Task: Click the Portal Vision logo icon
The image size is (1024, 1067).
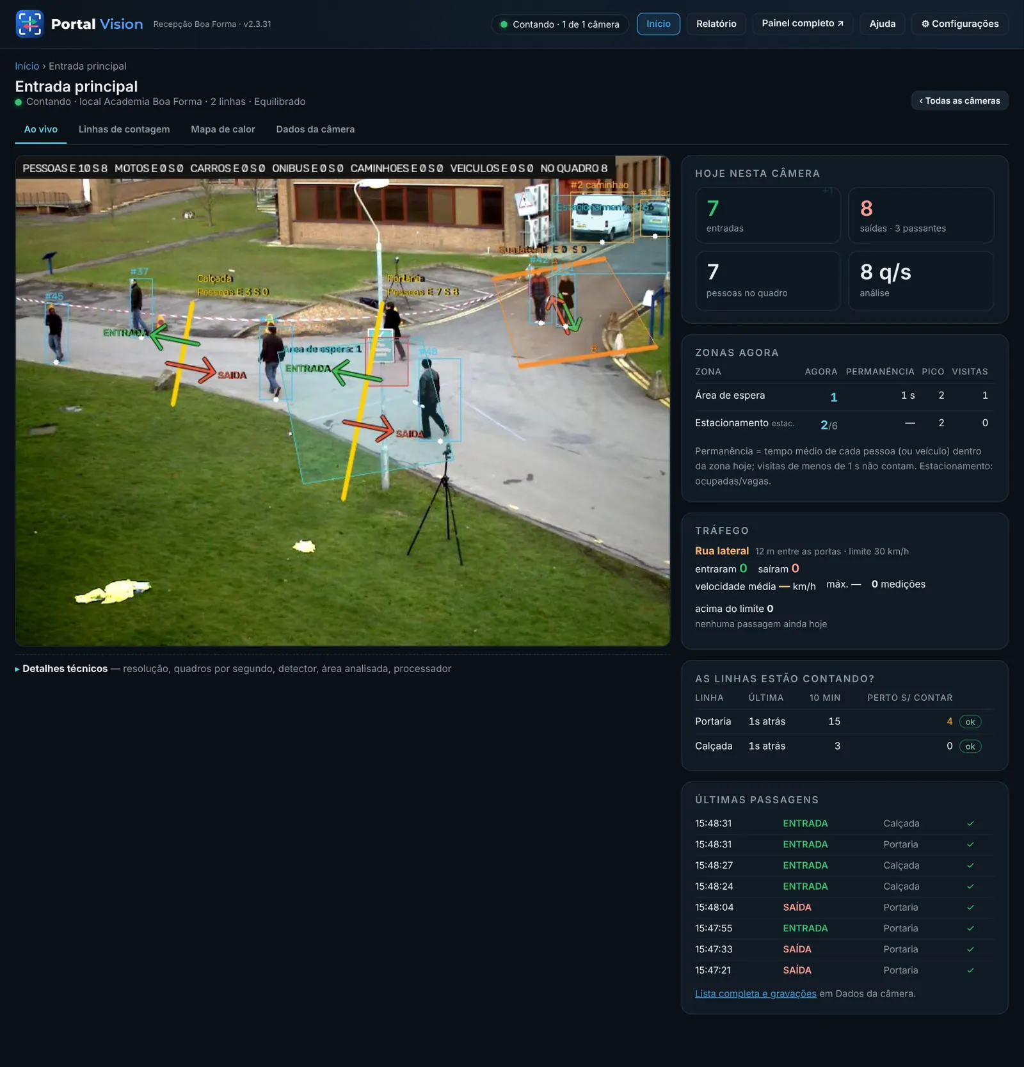Action: (29, 24)
